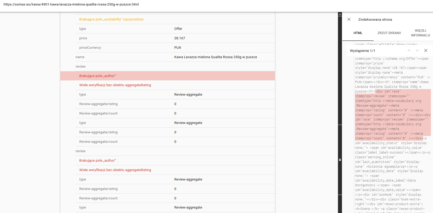Select the missing 'availability' (opcjonalnie) warning row
Image resolution: width=433 pixels, height=213 pixels.
(175, 19)
